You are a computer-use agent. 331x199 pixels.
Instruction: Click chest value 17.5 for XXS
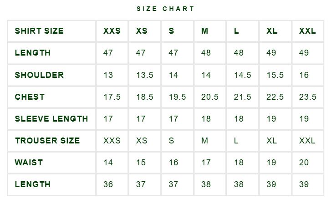tap(112, 97)
